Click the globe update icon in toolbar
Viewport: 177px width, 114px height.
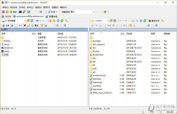coord(105,12)
